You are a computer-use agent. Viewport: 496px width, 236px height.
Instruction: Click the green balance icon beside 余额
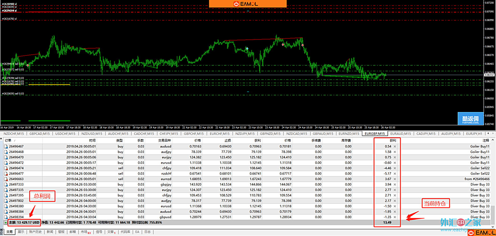[x=5, y=223]
